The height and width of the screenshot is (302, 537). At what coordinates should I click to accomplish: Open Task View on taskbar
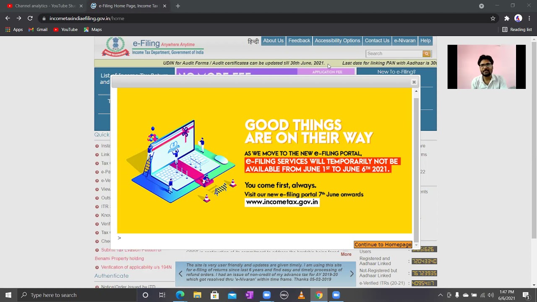[162, 295]
